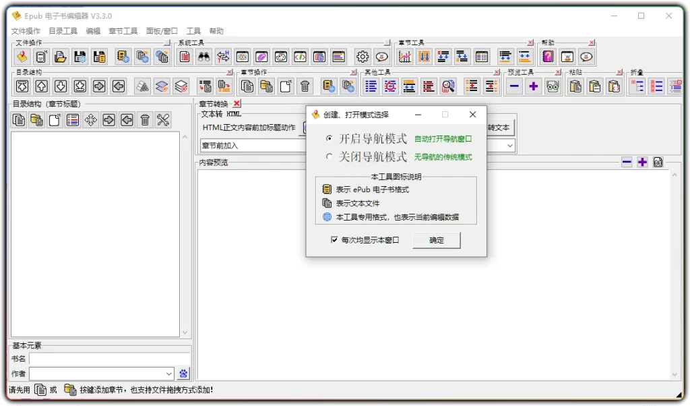
Task: Click the clipboard with code icon in 粘贴
Action: click(x=614, y=86)
